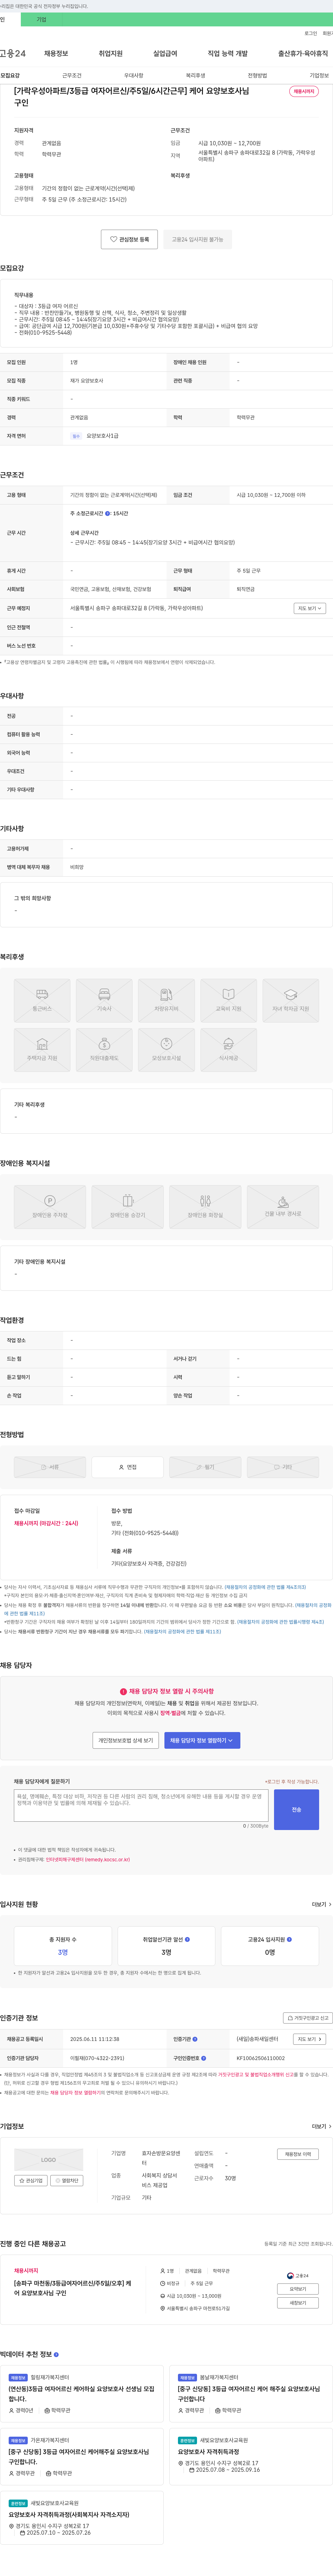333x2576 pixels.
Task: Expand 채용 담당자 정보 열람하기
Action: [x=202, y=1740]
